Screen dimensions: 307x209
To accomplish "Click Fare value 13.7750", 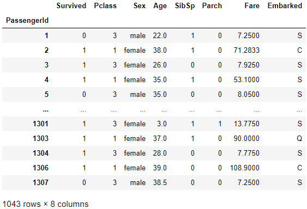I will 246,124.
